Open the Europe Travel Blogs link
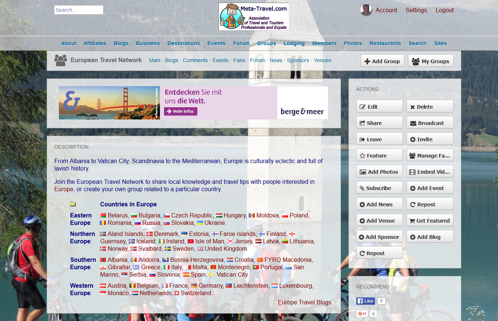This screenshot has height=321, width=498. 305,302
